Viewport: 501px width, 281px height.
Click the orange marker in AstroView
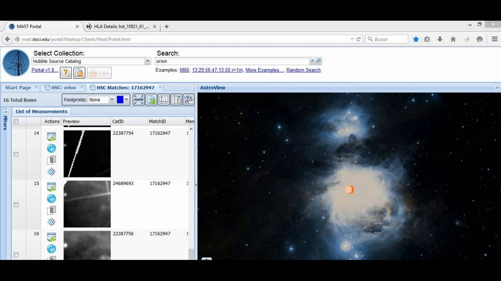click(x=350, y=190)
